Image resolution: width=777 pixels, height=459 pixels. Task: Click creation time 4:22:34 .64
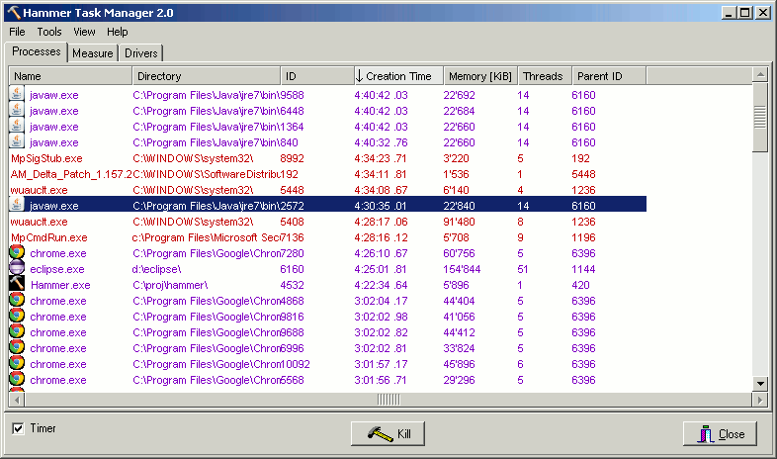click(x=381, y=286)
